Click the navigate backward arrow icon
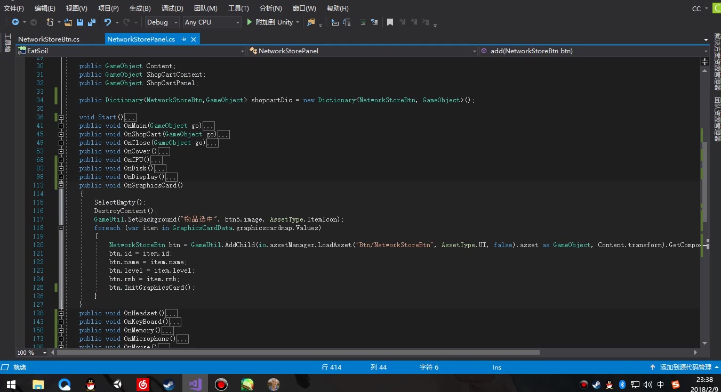Viewport: 721px width, 392px height. 15,22
